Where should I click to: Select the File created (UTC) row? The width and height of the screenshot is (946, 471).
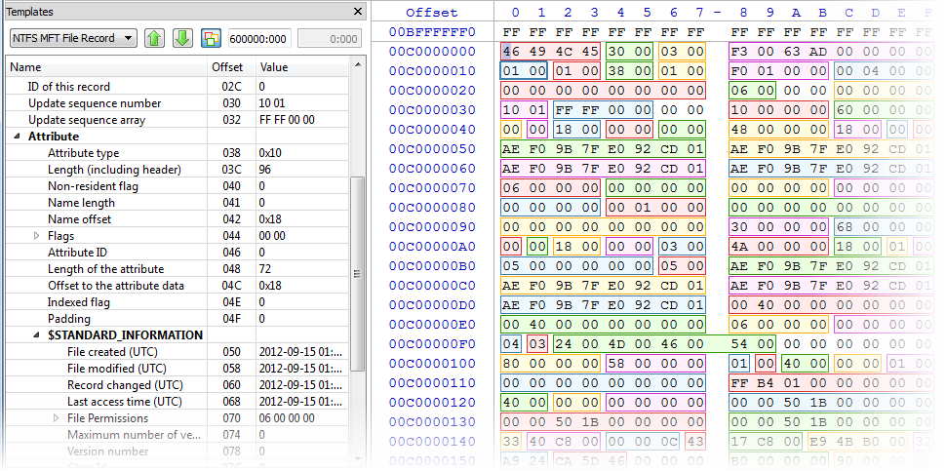coord(112,352)
